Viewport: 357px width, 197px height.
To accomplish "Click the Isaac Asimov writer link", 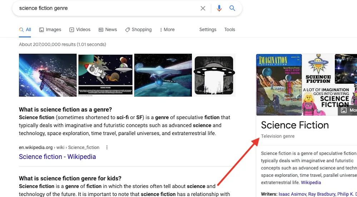I will click(292, 194).
